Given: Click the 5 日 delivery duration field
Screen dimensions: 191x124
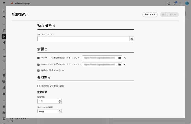Looking at the screenshot, I should pyautogui.click(x=48, y=101).
